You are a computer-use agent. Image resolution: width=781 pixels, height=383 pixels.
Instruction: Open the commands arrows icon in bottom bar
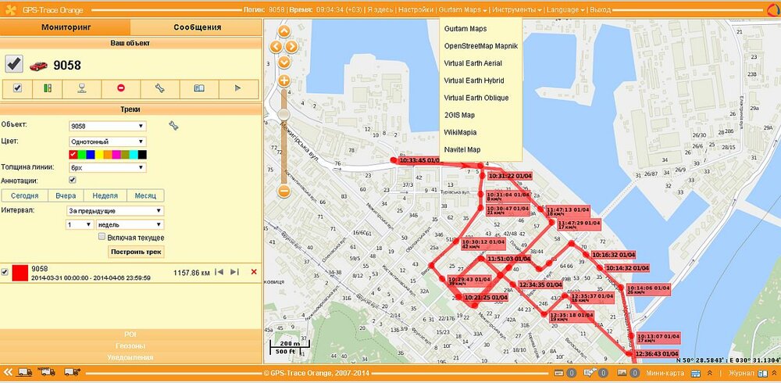[590, 373]
